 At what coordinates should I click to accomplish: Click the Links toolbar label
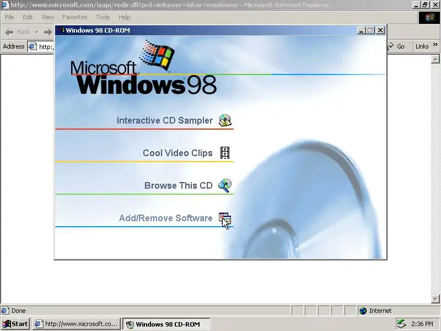coord(422,46)
